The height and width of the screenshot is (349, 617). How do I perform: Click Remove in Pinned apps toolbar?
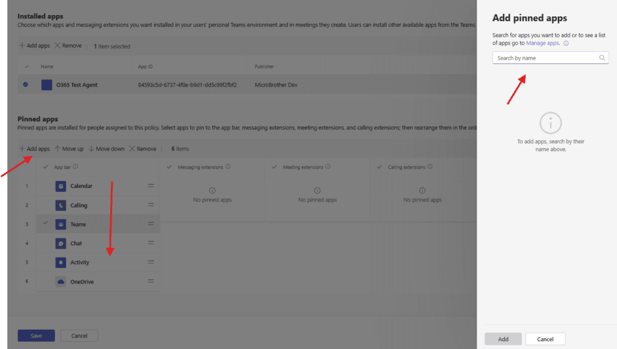pos(142,149)
